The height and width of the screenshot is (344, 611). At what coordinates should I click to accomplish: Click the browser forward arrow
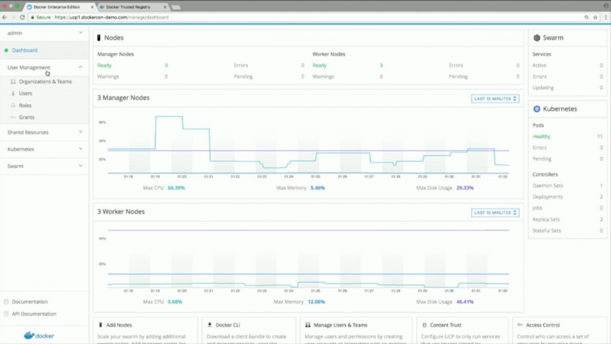point(13,17)
